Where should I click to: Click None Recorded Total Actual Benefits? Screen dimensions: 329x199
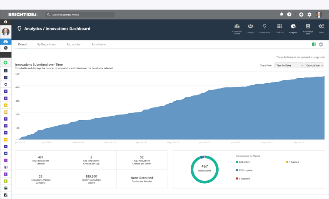[142, 179]
